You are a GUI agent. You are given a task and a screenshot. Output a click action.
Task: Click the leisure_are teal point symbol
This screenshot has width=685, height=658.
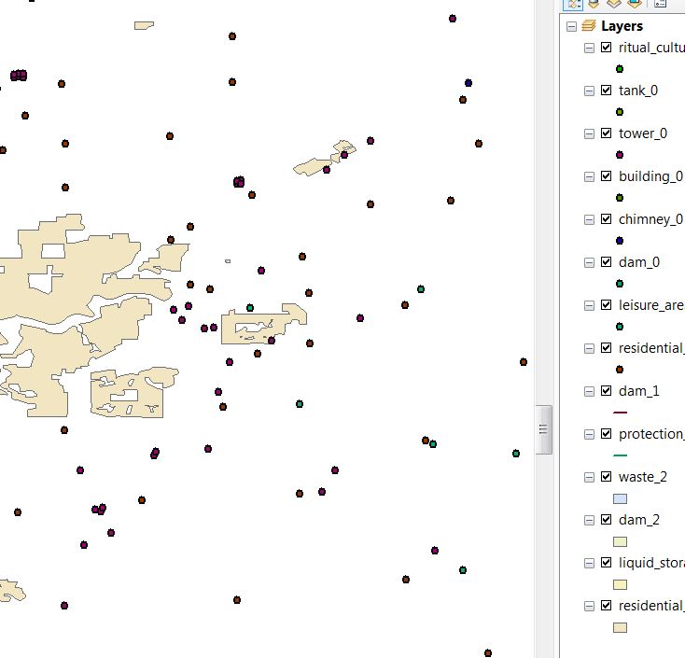tap(620, 327)
